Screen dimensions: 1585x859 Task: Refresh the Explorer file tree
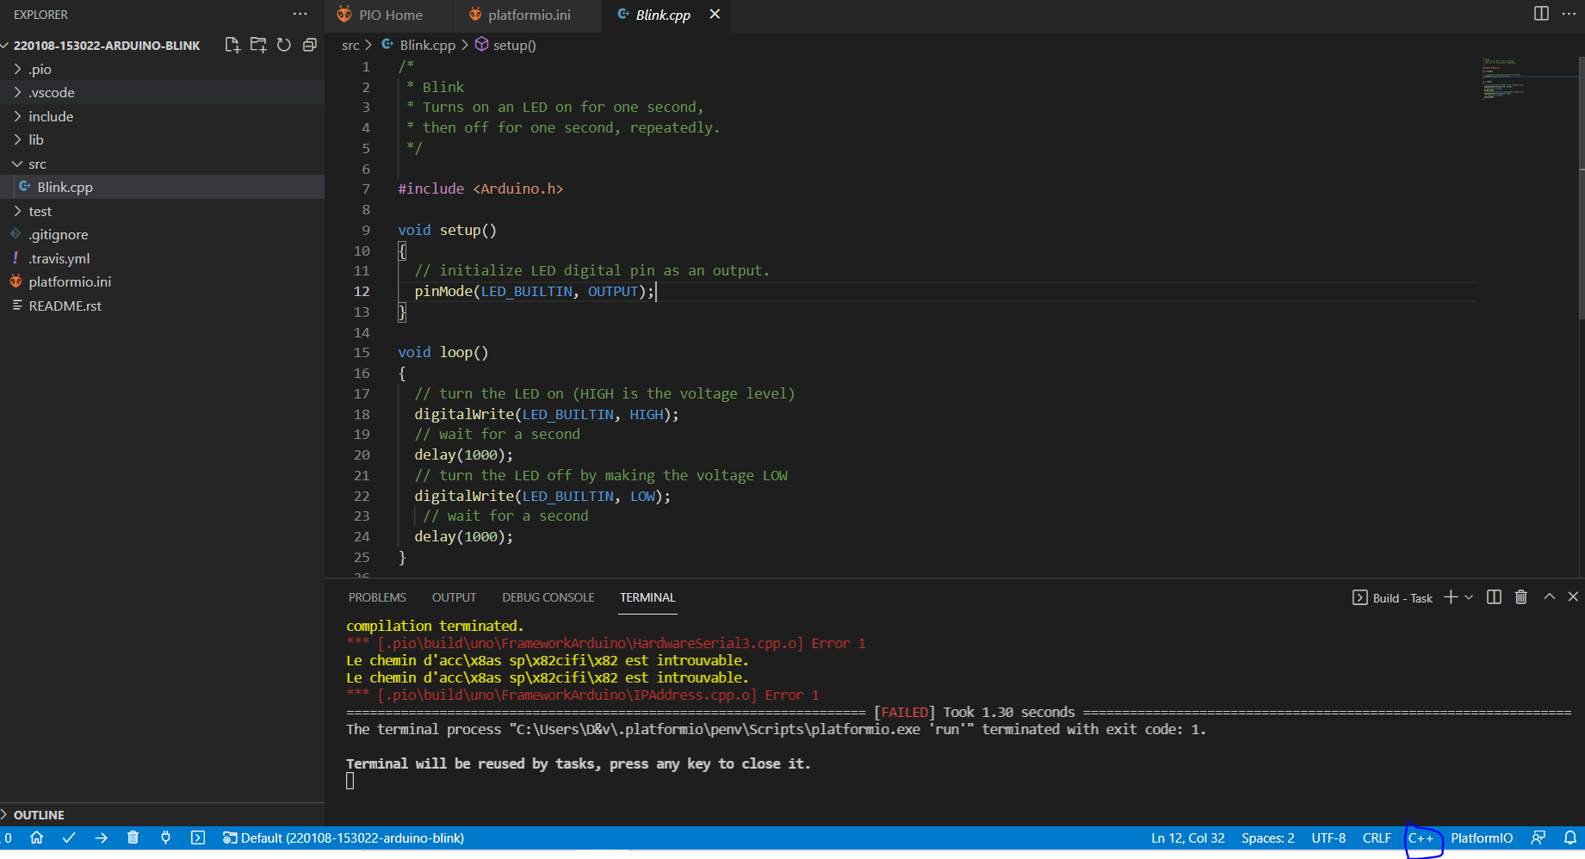tap(283, 45)
